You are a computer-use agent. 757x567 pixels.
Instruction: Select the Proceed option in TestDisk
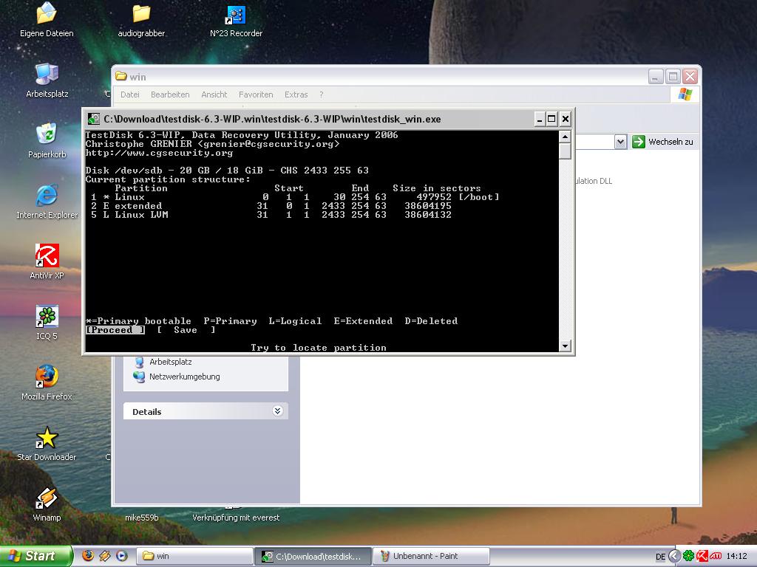[115, 330]
